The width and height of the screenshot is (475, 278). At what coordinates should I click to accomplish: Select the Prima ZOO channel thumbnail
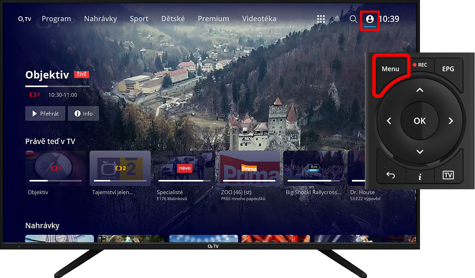pos(249,168)
